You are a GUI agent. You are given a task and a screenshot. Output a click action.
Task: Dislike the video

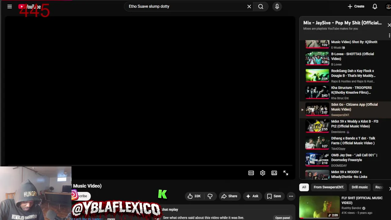210,196
